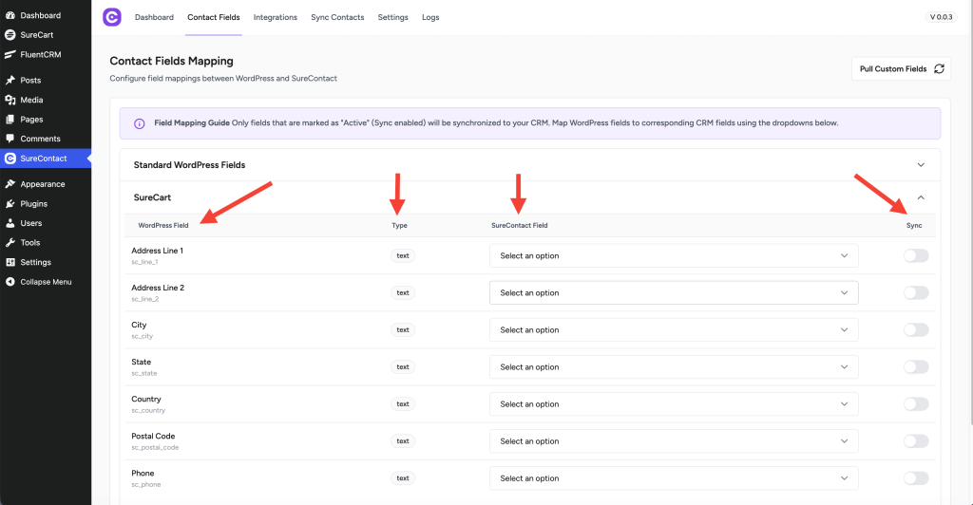
Task: Open the Logs tab
Action: tap(430, 17)
